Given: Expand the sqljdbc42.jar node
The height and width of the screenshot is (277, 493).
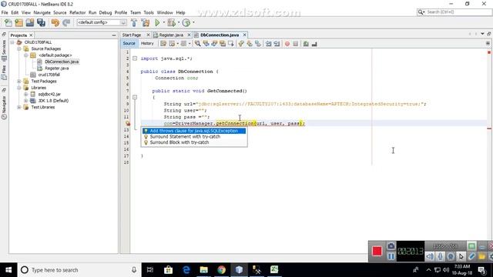Looking at the screenshot, I should pos(26,94).
